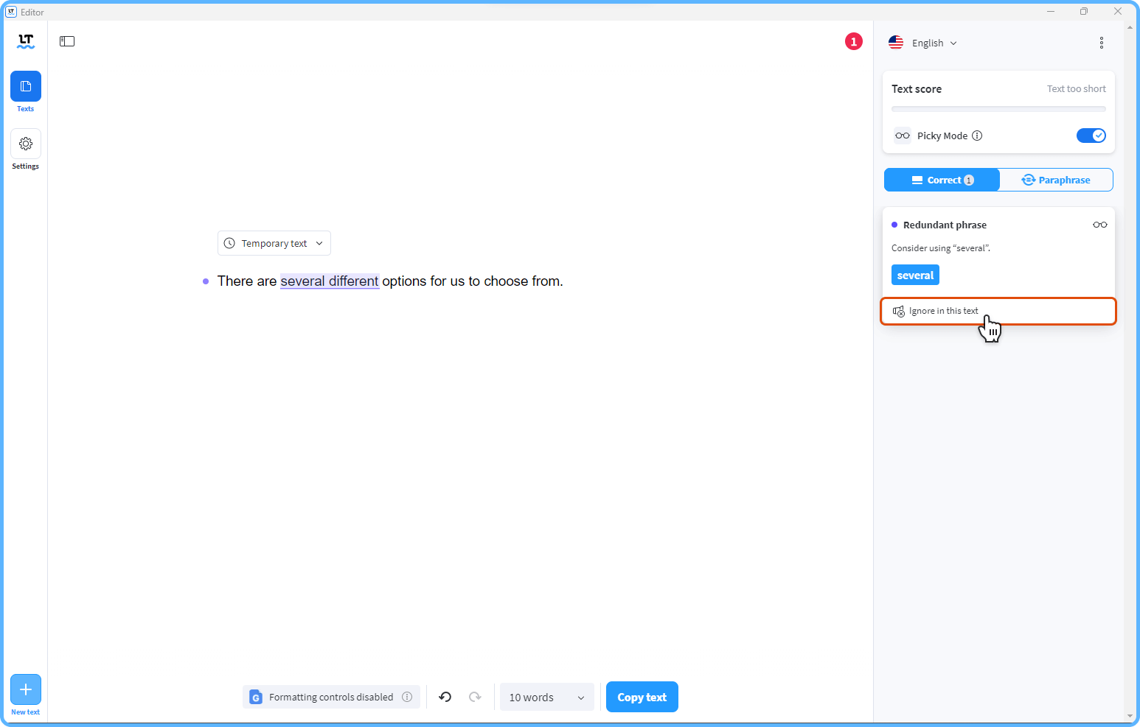The height and width of the screenshot is (727, 1140).
Task: Open the Texts section in sidebar
Action: (x=26, y=86)
